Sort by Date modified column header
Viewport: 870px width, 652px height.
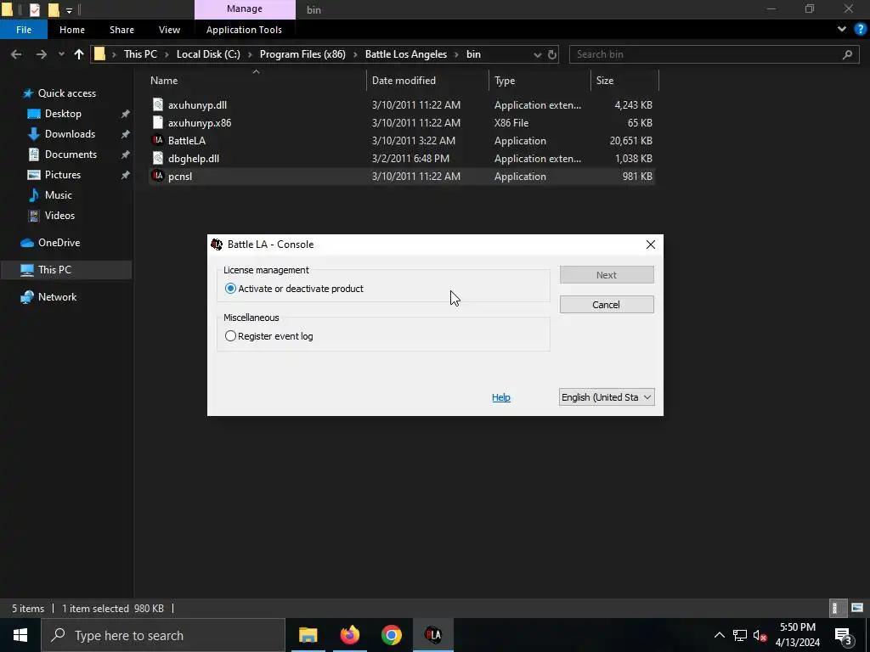404,81
